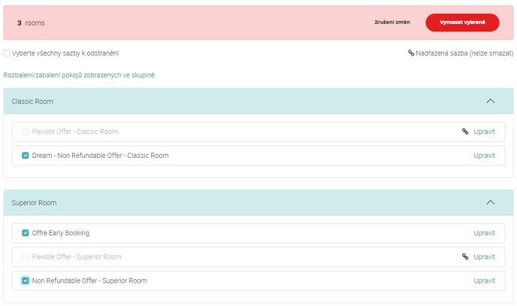Click link icon on Flexible Offer - Superior Room
The image size is (517, 306).
tap(465, 256)
